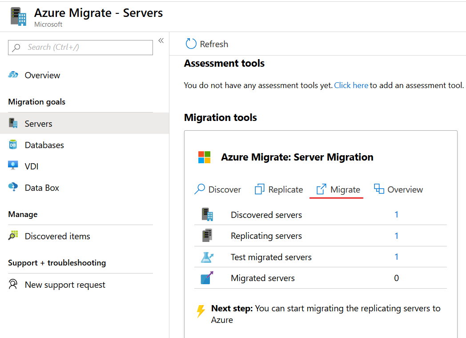Click the Discovered items icon
466x338 pixels.
click(13, 235)
